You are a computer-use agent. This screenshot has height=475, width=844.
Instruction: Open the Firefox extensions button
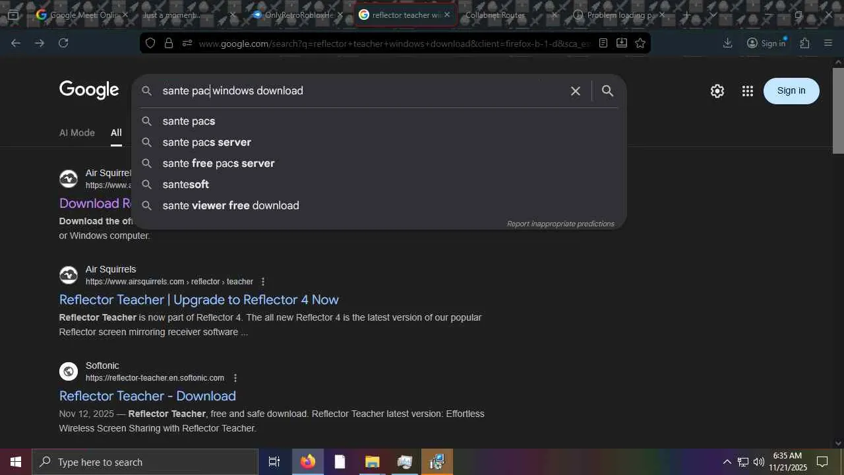804,43
